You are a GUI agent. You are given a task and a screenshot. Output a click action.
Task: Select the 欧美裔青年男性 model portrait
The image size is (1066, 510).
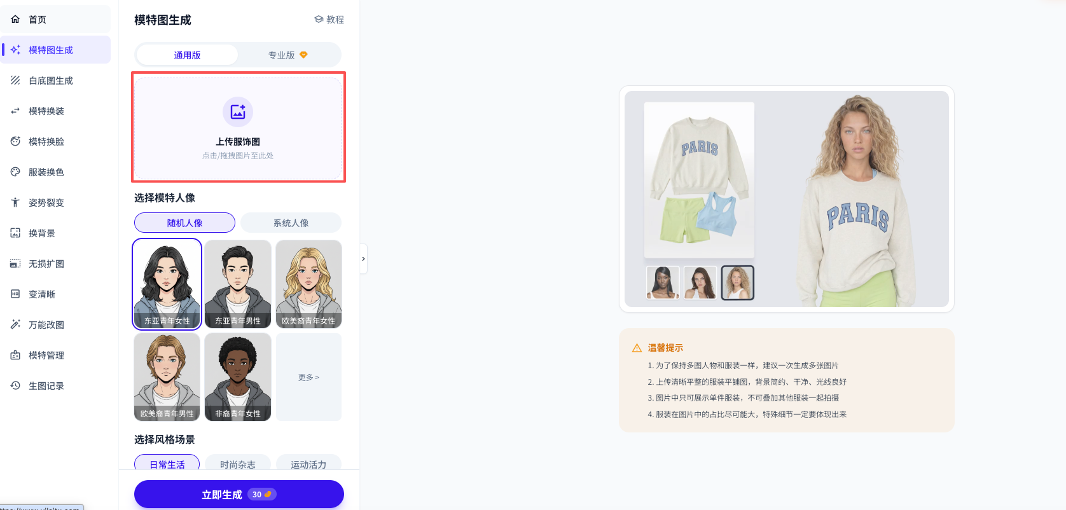(167, 377)
